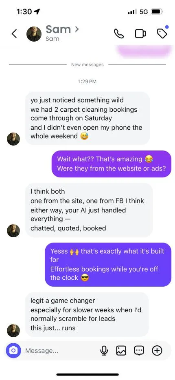The image size is (175, 380).
Task: Start a video call with Sam
Action: [140, 34]
